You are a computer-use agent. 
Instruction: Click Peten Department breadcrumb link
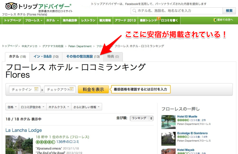[80, 46]
